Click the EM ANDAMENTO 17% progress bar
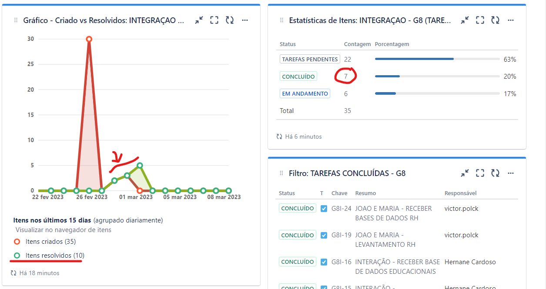546x289 pixels. [437, 93]
